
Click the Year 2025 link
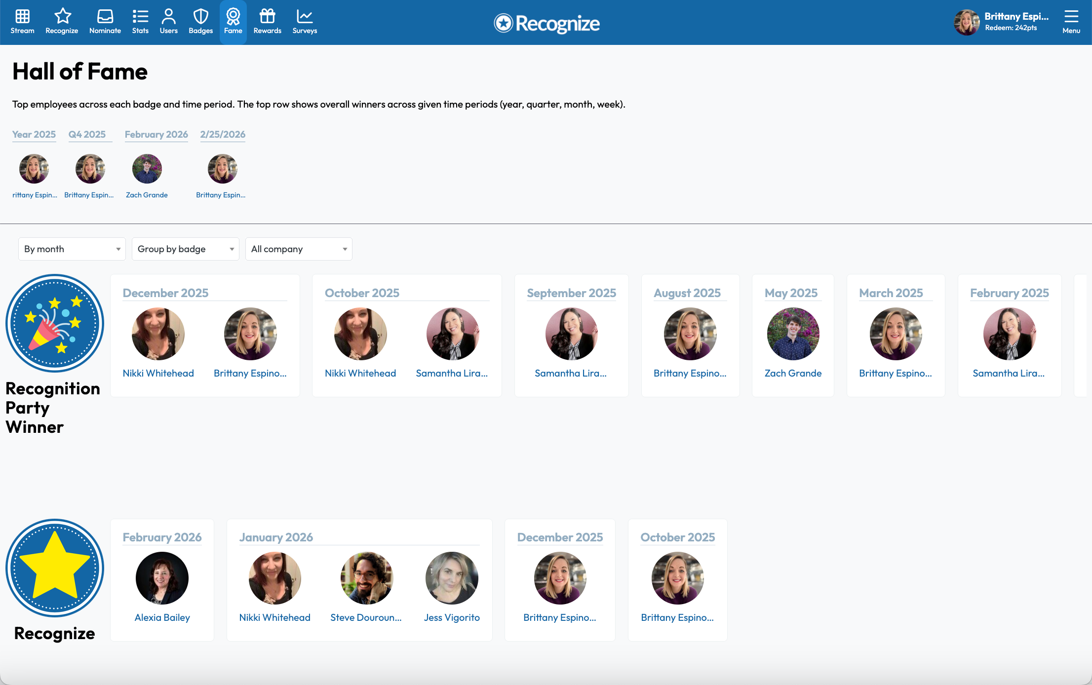tap(34, 134)
